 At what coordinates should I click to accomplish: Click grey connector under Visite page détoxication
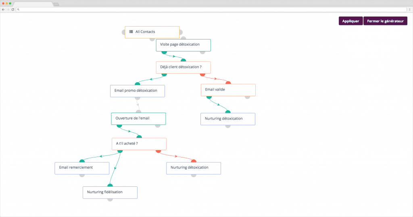pyautogui.click(x=202, y=53)
